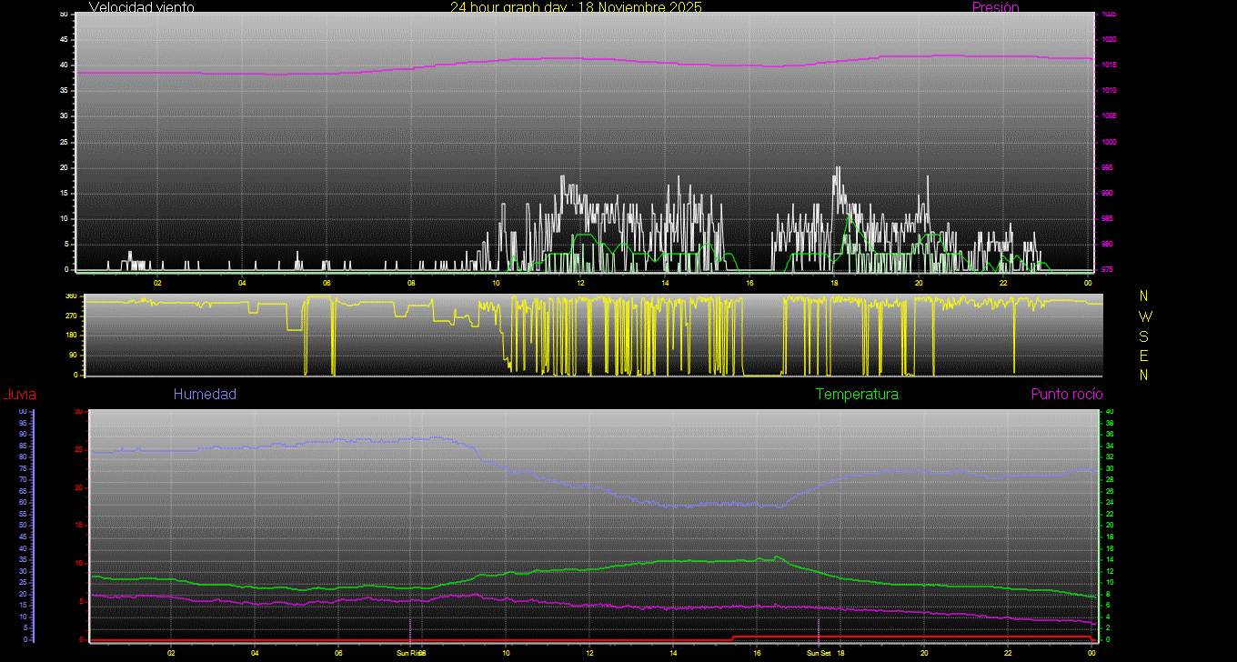Image resolution: width=1237 pixels, height=662 pixels.
Task: Select the blue 'Humedad' legend label
Action: [205, 395]
